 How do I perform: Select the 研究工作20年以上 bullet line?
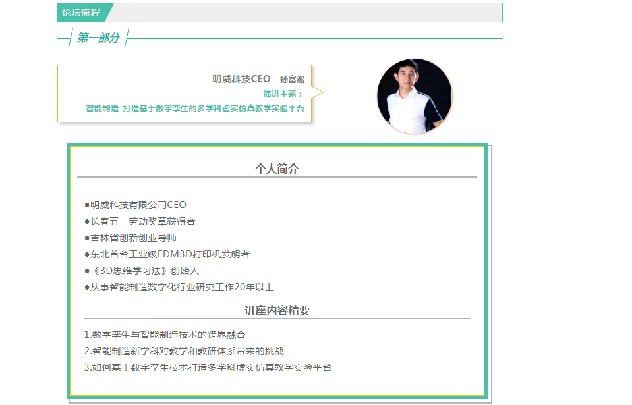click(x=179, y=287)
